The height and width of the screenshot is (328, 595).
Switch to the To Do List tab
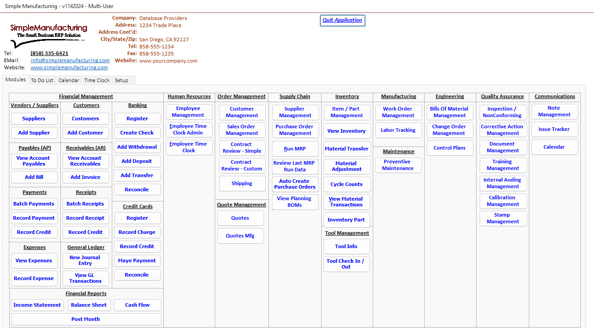pos(42,80)
